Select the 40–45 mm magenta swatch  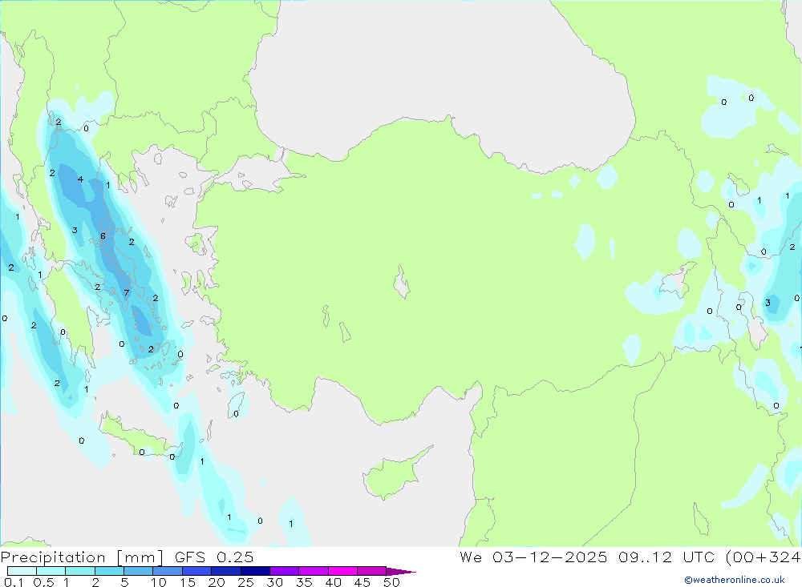click(x=342, y=571)
